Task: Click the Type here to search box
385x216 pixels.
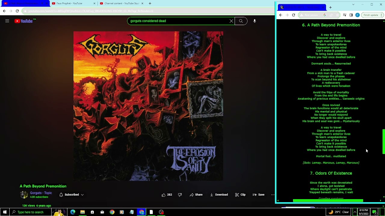Action: 30,212
